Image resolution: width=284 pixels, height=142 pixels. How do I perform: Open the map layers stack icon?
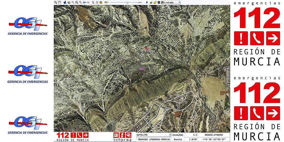coord(151,2)
